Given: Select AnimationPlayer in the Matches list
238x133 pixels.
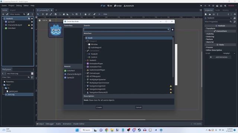Looking at the screenshot, I should [96, 64].
